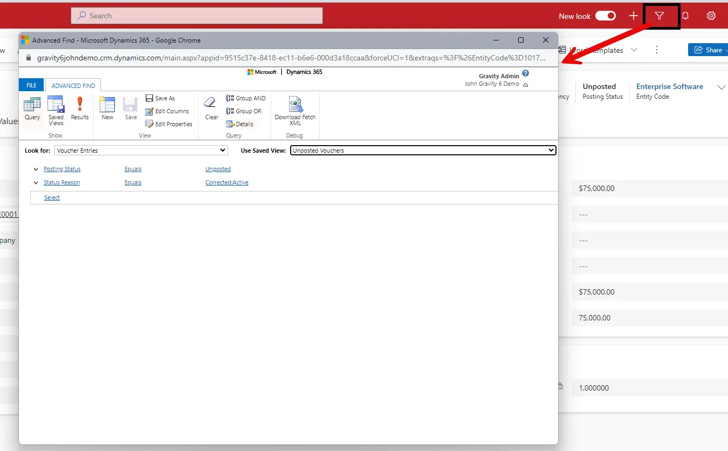Click the Select link to add a field
The image size is (728, 451).
pos(52,197)
